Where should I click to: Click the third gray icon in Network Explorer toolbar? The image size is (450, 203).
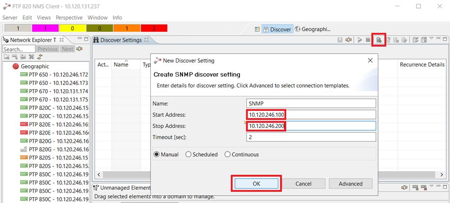coord(23,57)
